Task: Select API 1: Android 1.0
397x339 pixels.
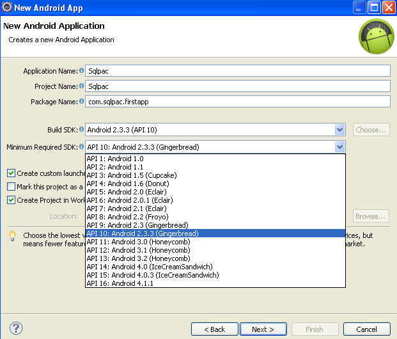Action: pos(215,159)
